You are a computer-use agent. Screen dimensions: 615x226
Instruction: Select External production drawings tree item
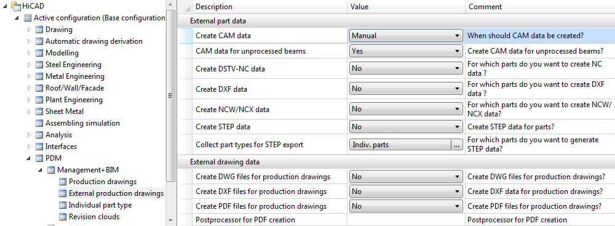(116, 193)
